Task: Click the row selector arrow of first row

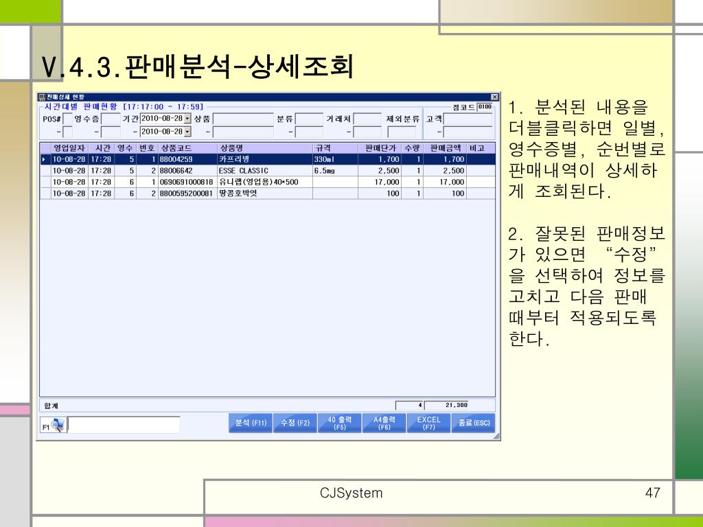Action: 44,159
